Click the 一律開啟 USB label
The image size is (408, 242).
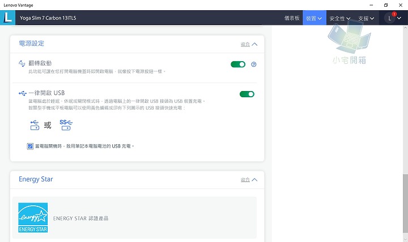46,93
